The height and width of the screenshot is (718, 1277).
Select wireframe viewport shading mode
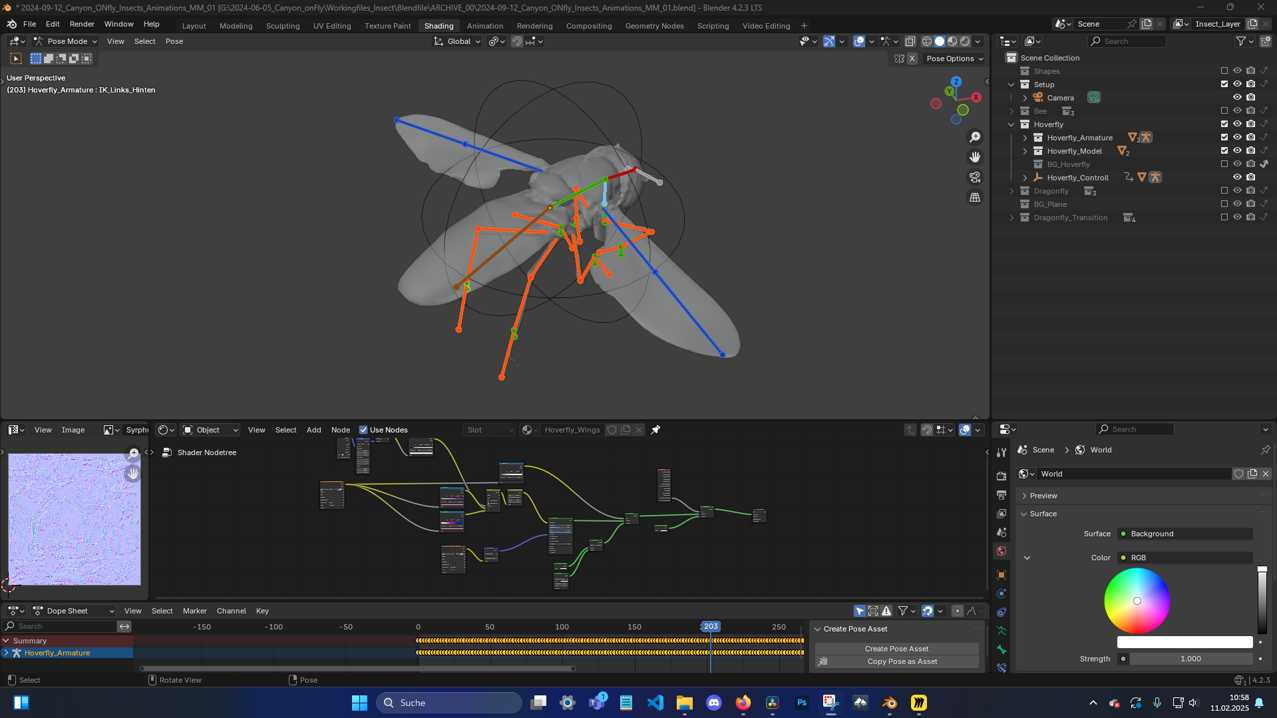926,41
